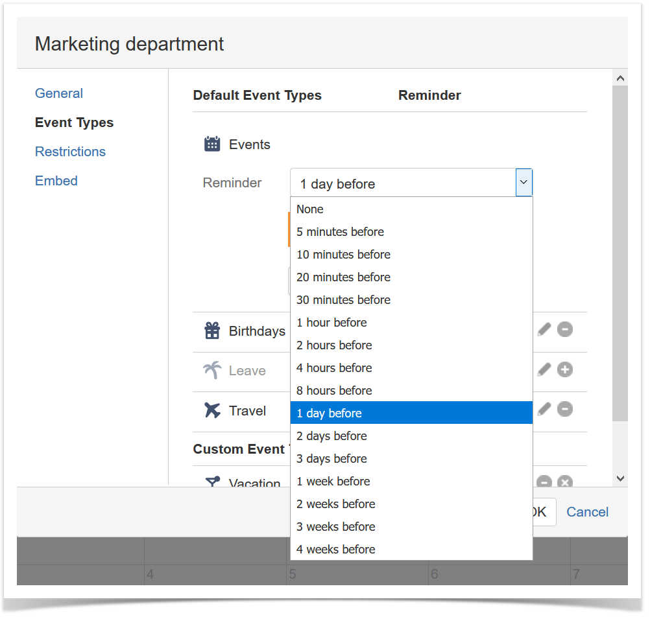Click the Cancel link
Screen dimensions: 650x617
click(x=588, y=512)
